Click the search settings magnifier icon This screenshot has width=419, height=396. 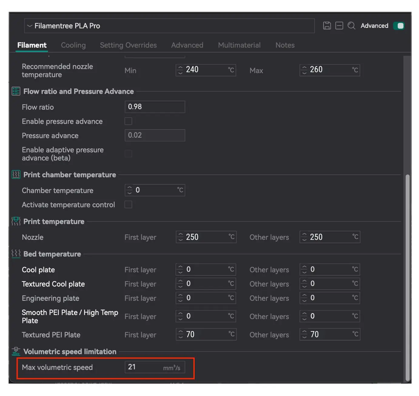[351, 26]
